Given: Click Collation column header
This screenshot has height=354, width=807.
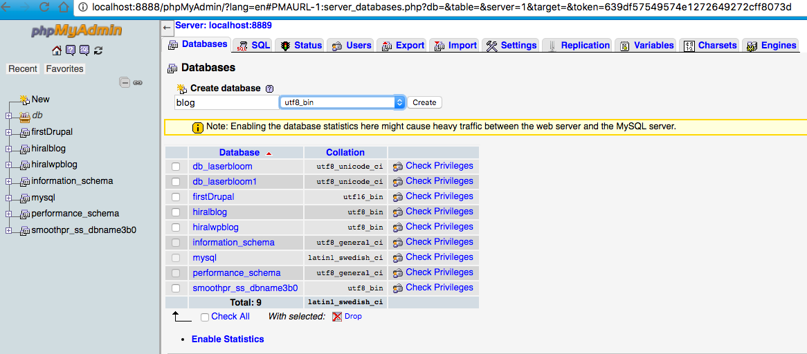Looking at the screenshot, I should [345, 153].
